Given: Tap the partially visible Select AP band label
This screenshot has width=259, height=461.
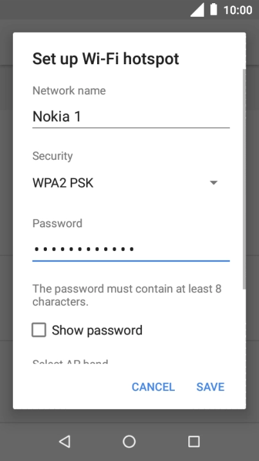Looking at the screenshot, I should point(70,361).
